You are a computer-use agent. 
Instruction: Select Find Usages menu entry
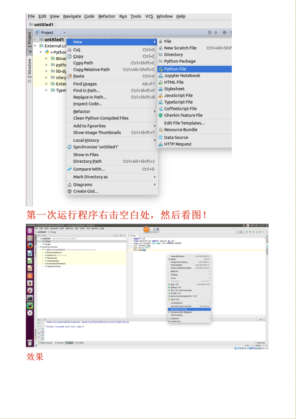(112, 84)
